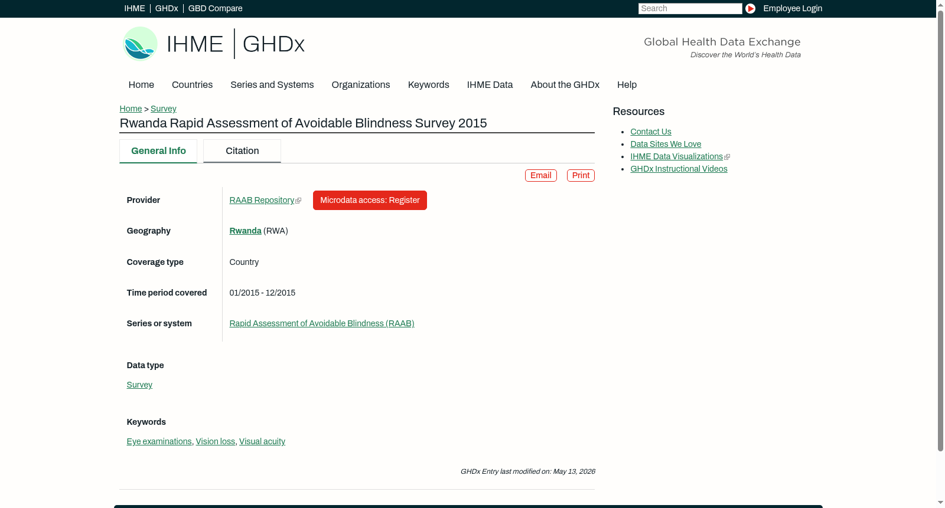Image resolution: width=945 pixels, height=508 pixels.
Task: Click the red search submit arrow icon
Action: click(x=750, y=8)
